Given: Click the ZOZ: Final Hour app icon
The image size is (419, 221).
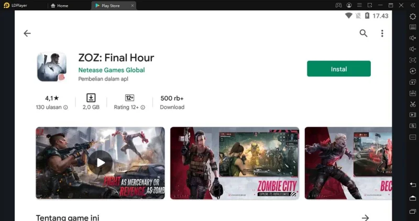Looking at the screenshot, I should [x=52, y=67].
